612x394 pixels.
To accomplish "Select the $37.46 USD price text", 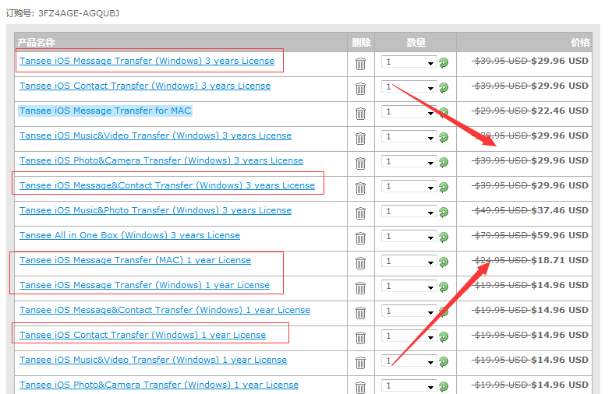I will (x=560, y=210).
